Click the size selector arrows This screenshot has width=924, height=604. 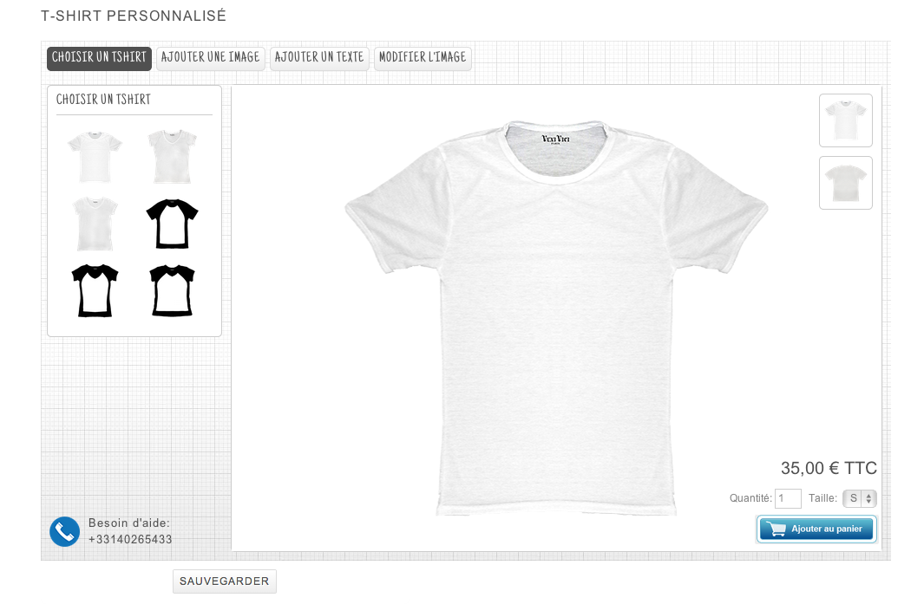click(x=868, y=498)
